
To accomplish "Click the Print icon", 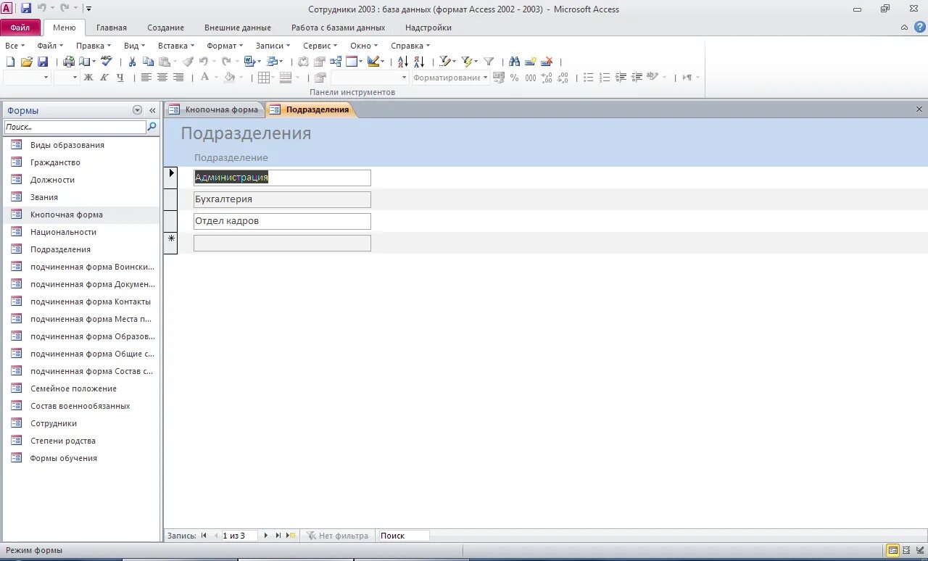I will coord(69,62).
